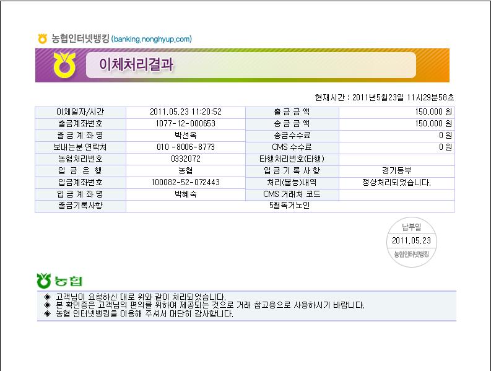Select the 농협처리번호 label
Viewport: 491px width, 371px height.
click(80, 159)
